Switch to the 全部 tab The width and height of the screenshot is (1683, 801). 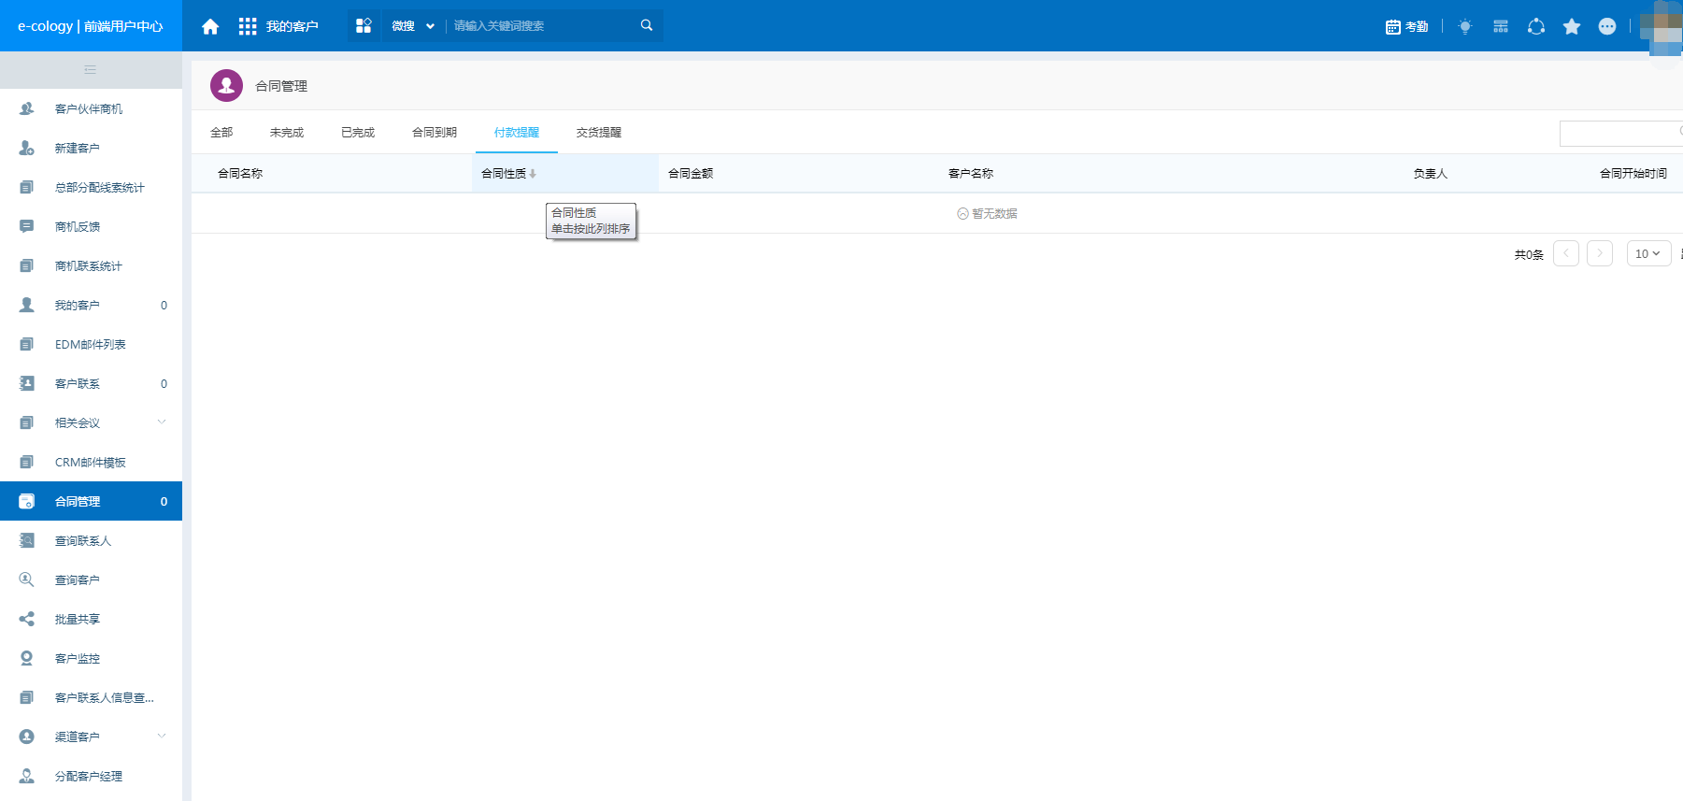click(221, 133)
